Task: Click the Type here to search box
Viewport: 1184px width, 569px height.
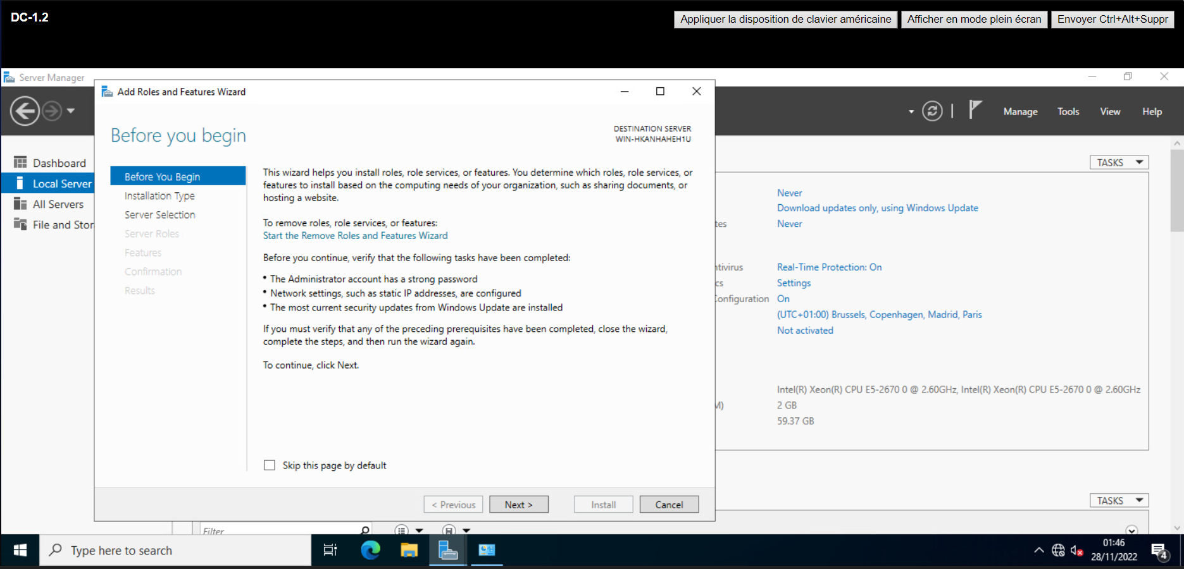Action: (x=175, y=550)
